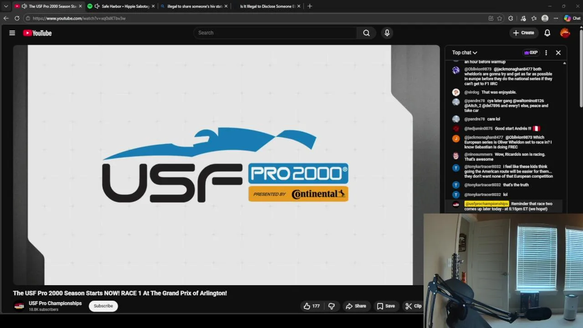The width and height of the screenshot is (583, 328).
Task: Click the Subscribe button
Action: tap(103, 306)
